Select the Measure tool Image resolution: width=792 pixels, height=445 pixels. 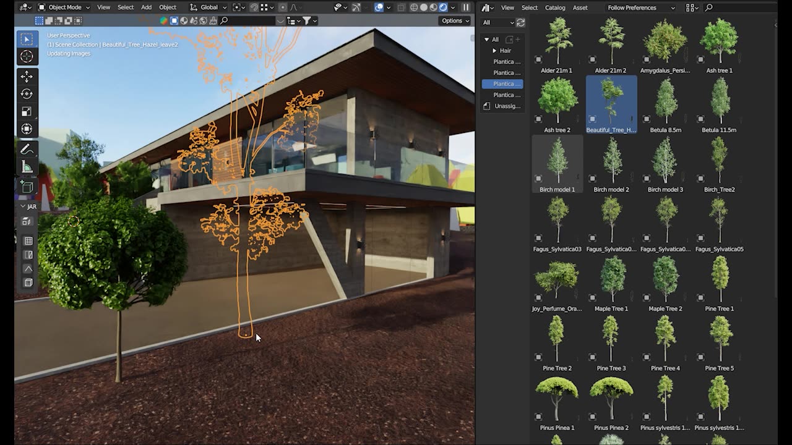coord(27,167)
